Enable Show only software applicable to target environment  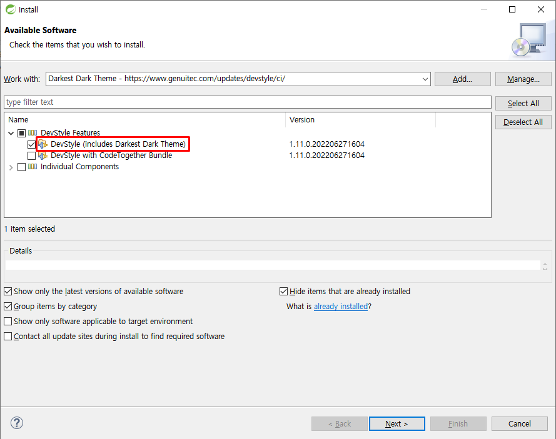8,321
